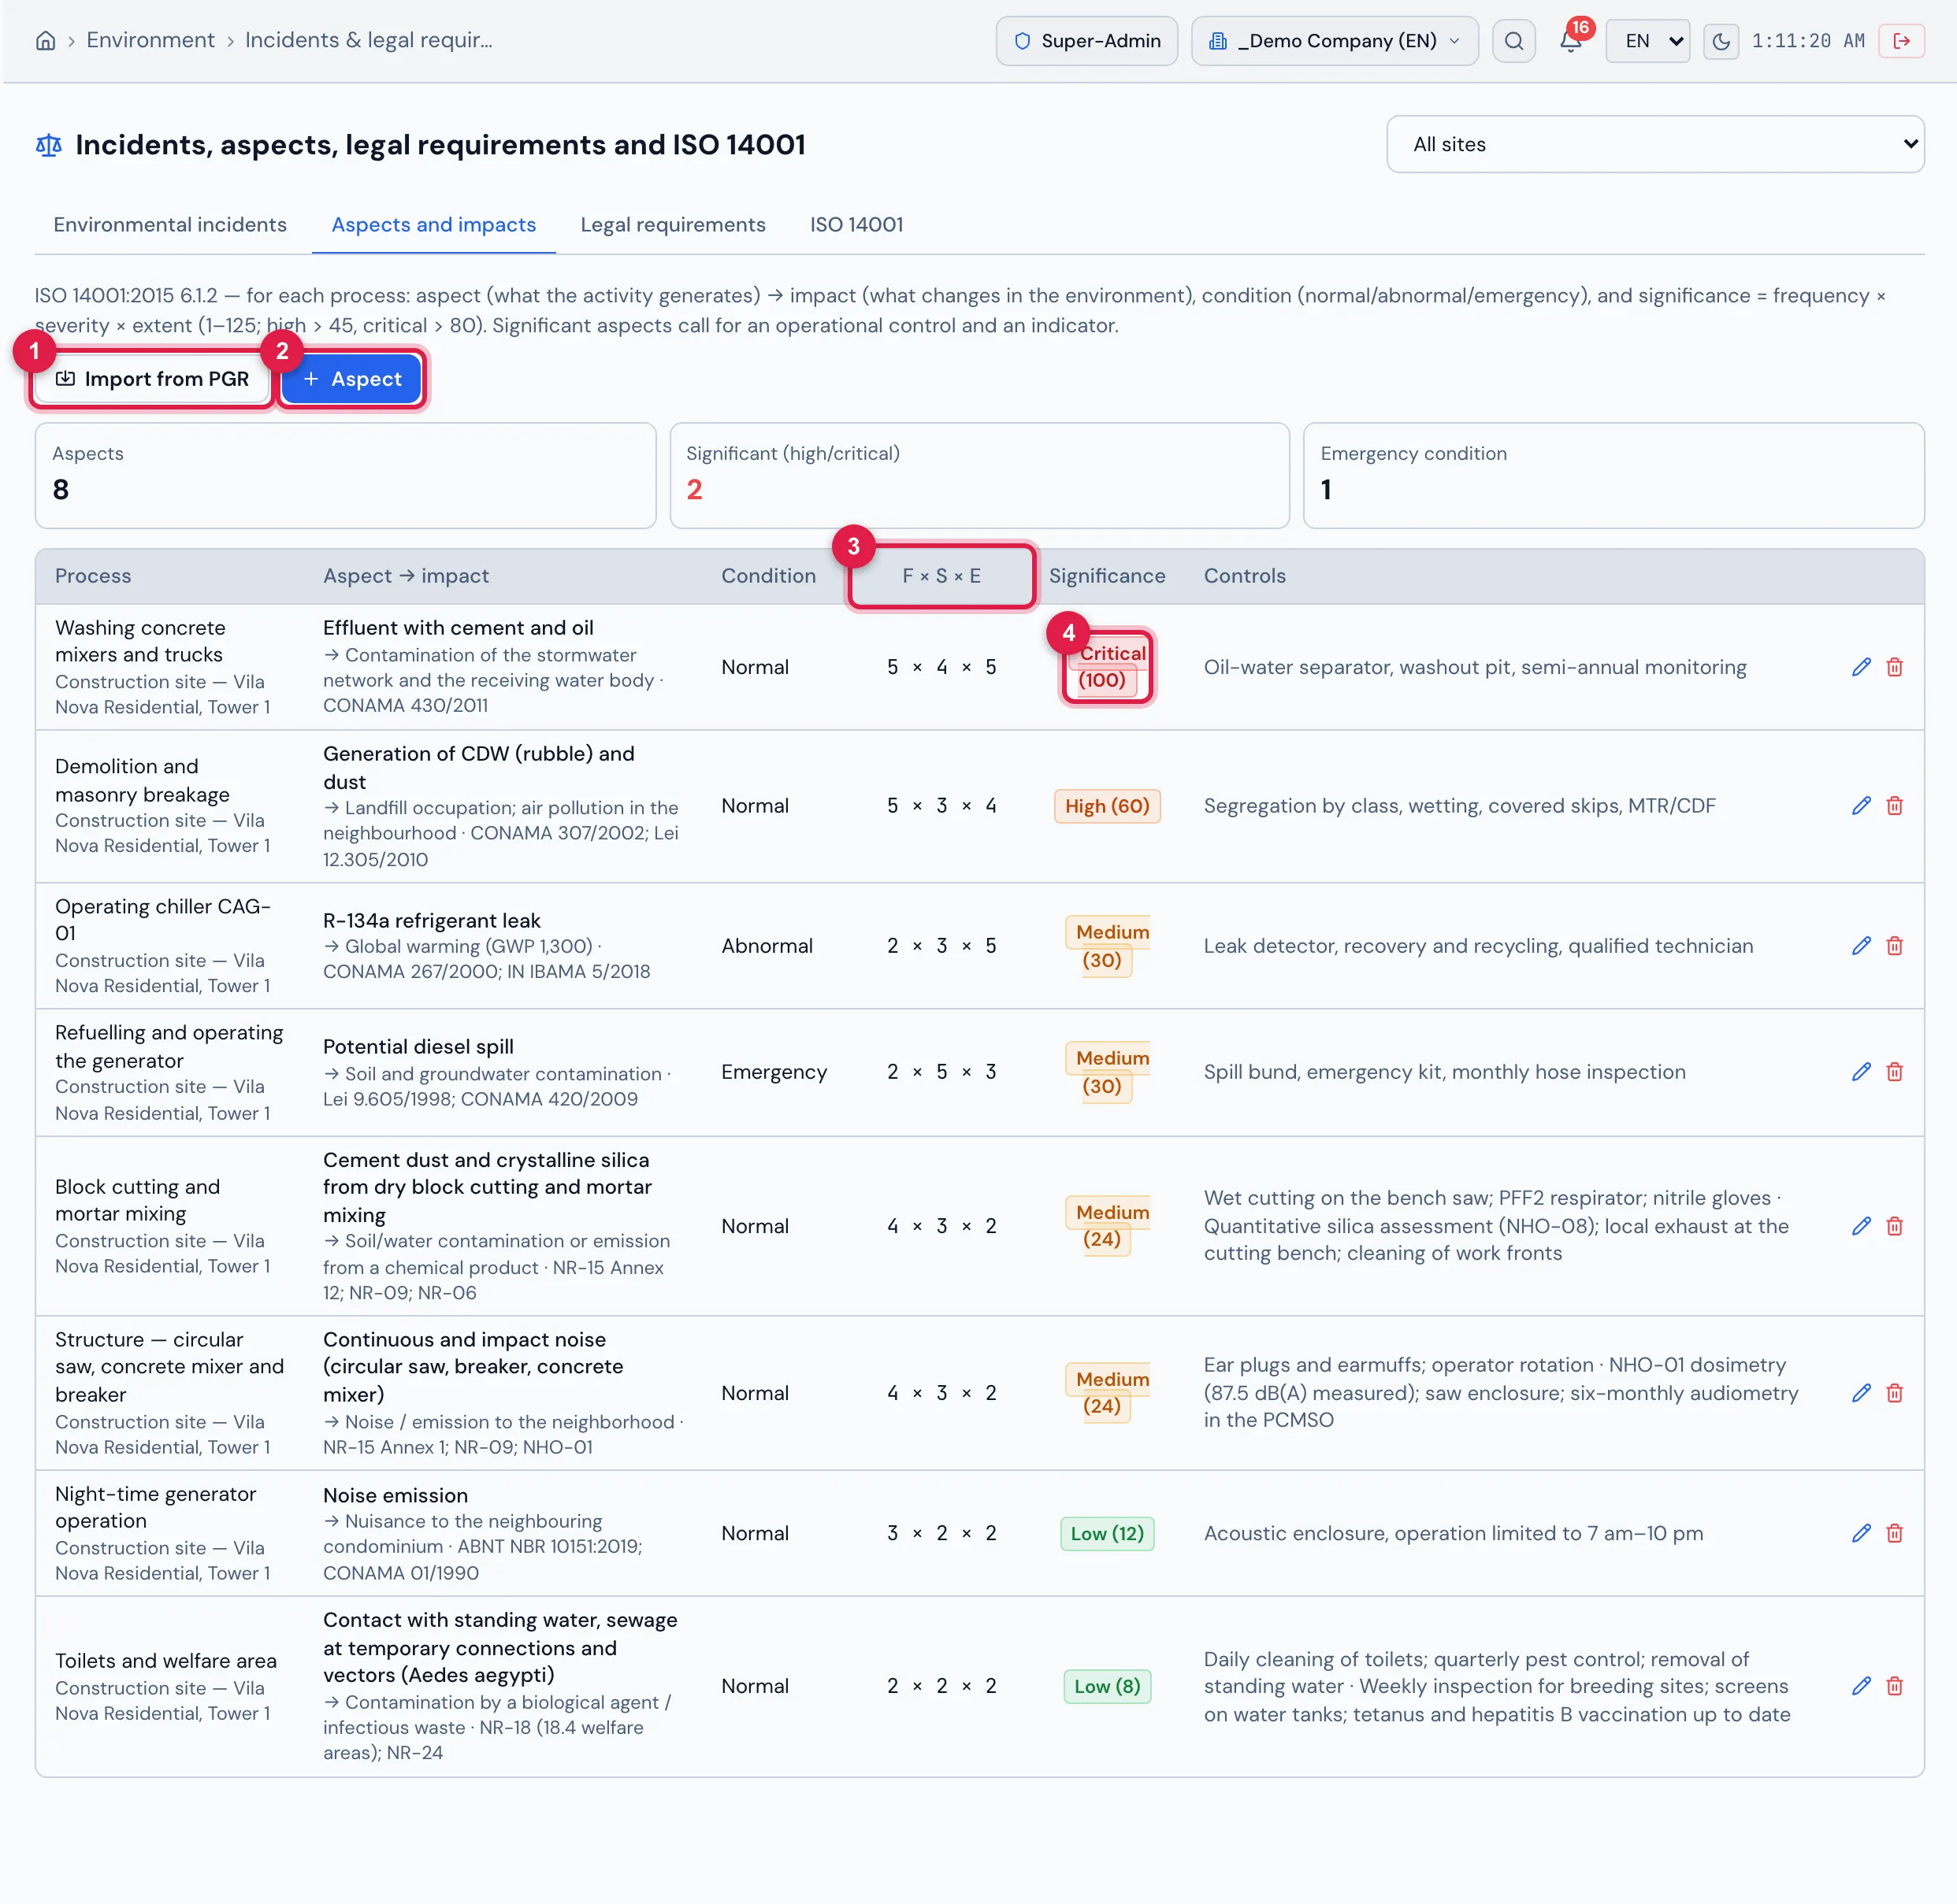
Task: Navigate to Environment breadcrumb
Action: 150,40
